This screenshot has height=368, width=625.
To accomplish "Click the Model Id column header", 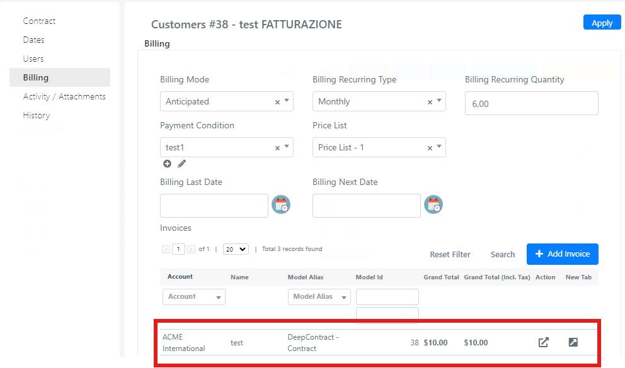I will (369, 277).
